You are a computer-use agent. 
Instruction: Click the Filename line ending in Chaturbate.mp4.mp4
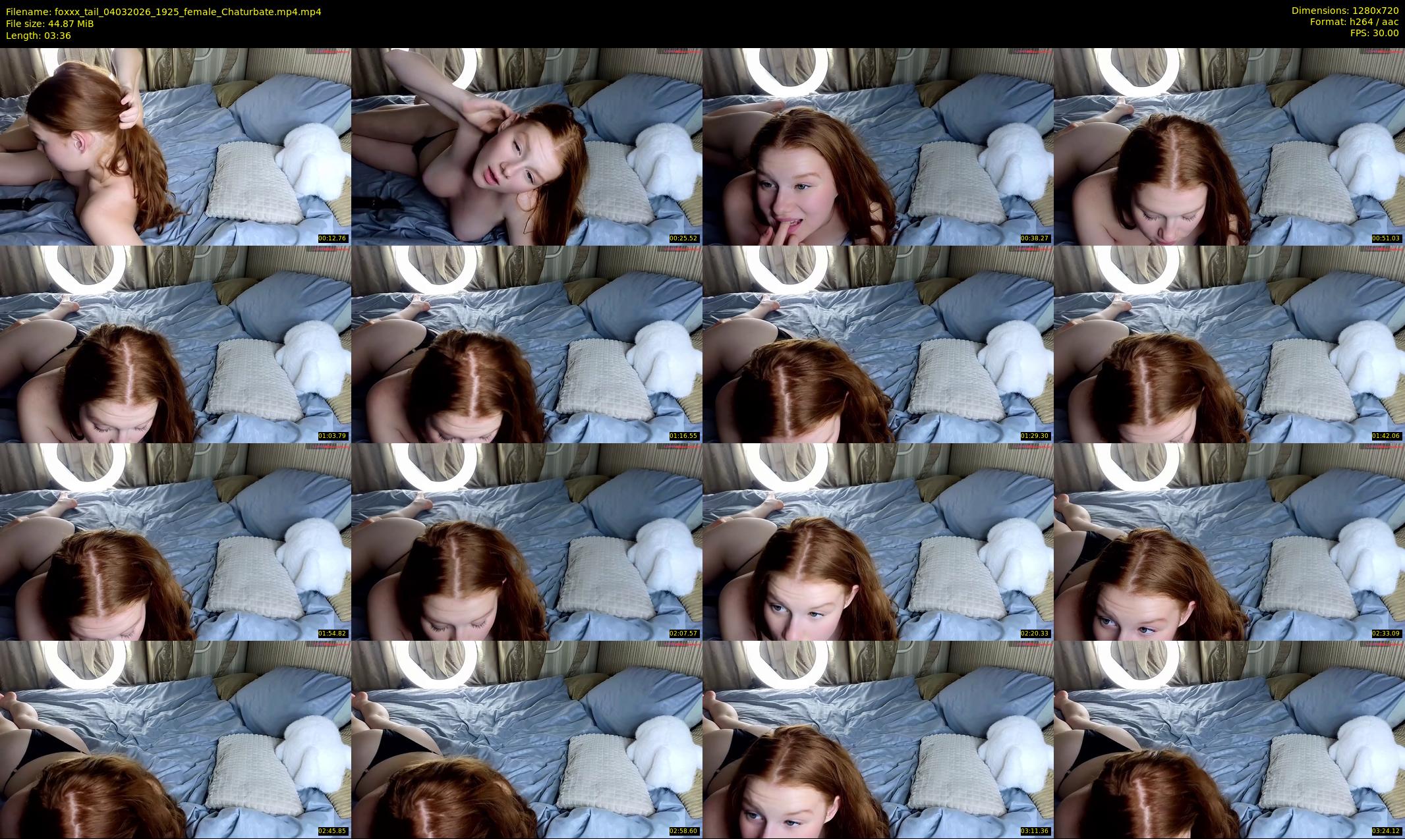pyautogui.click(x=163, y=12)
